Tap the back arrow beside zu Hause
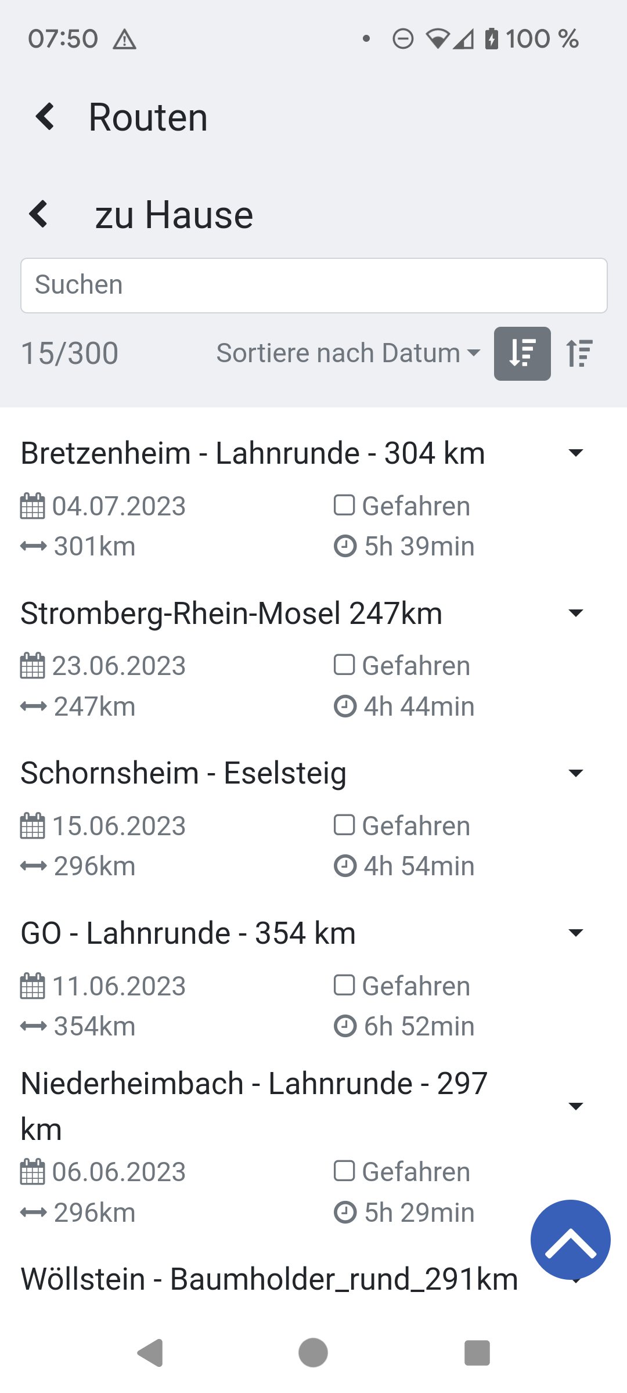The image size is (627, 1393). pyautogui.click(x=38, y=214)
